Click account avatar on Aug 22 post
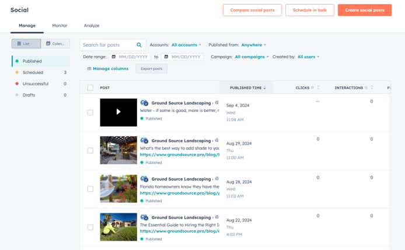Viewport: 405px width, 250px height. tap(144, 217)
